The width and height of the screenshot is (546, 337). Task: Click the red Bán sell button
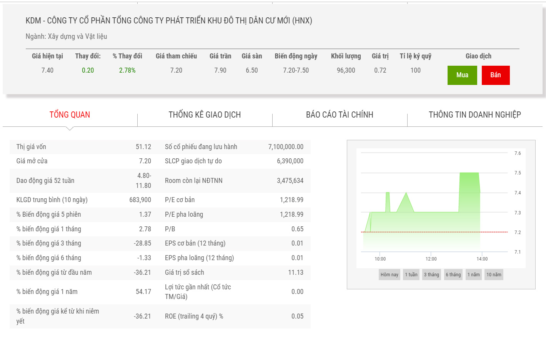tap(495, 75)
